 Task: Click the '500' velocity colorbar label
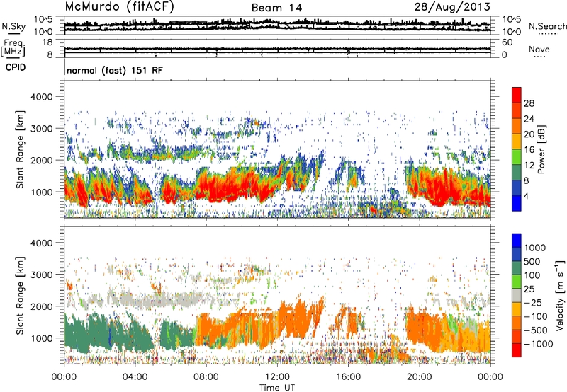532,261
